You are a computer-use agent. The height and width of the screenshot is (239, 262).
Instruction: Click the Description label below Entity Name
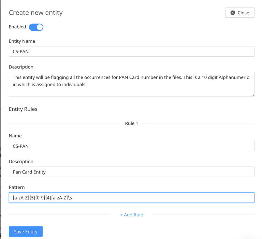(21, 67)
